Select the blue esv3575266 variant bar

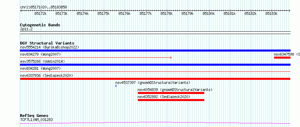click(155, 65)
